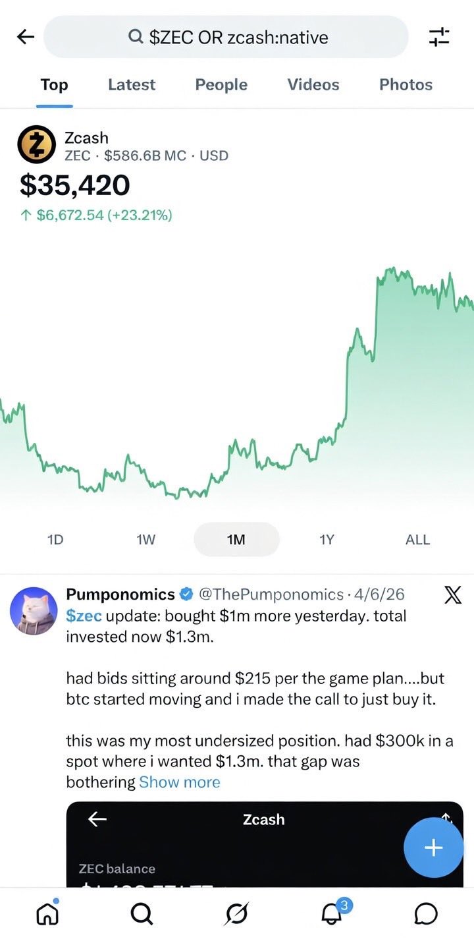Switch to the People tab
The height and width of the screenshot is (949, 474).
click(221, 85)
